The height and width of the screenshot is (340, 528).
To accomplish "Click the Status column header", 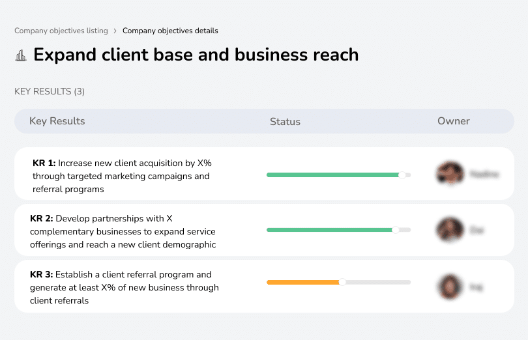I will pos(285,122).
